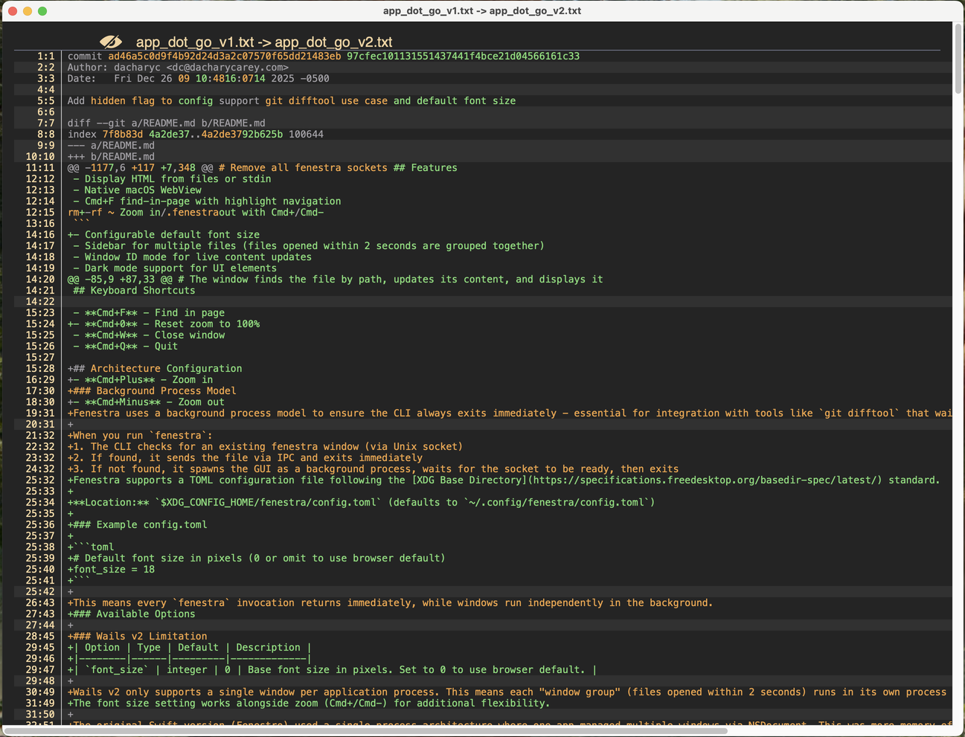Click the +++ b/README.md line
Image resolution: width=965 pixels, height=737 pixels.
point(112,156)
